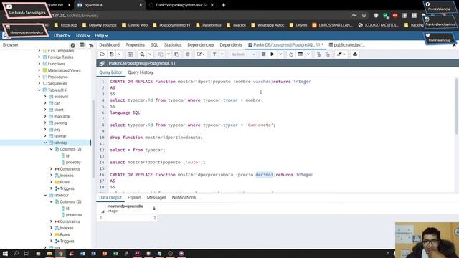Open the Tools menu
459x258 pixels.
click(x=82, y=35)
